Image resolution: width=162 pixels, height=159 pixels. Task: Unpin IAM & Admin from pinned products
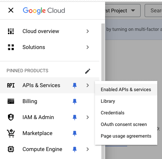point(75,117)
